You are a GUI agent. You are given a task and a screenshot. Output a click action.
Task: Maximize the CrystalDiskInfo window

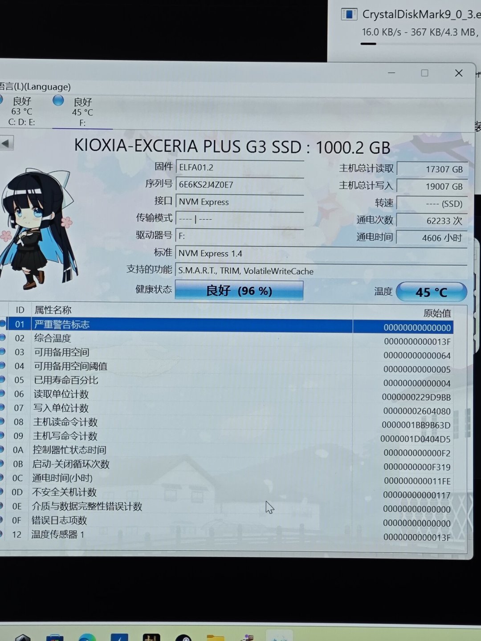pos(424,73)
